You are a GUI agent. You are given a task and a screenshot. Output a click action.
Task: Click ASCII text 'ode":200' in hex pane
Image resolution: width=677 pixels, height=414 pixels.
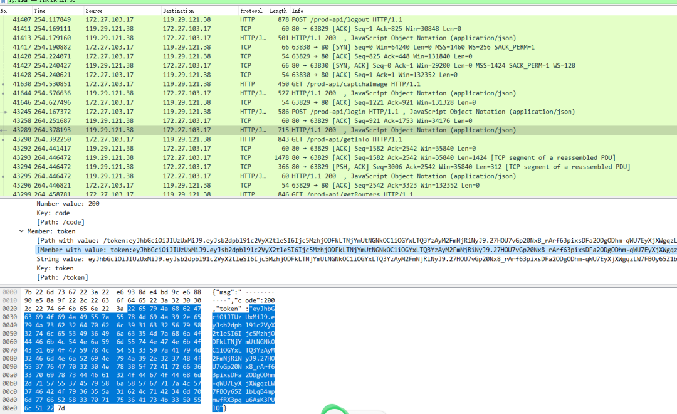pos(260,300)
